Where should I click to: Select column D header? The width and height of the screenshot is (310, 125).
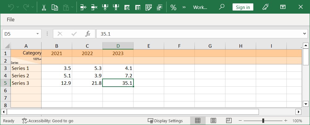(x=118, y=46)
